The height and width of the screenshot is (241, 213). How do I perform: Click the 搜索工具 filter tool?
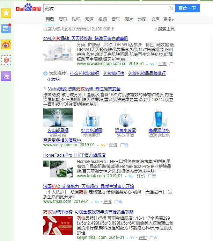164,29
